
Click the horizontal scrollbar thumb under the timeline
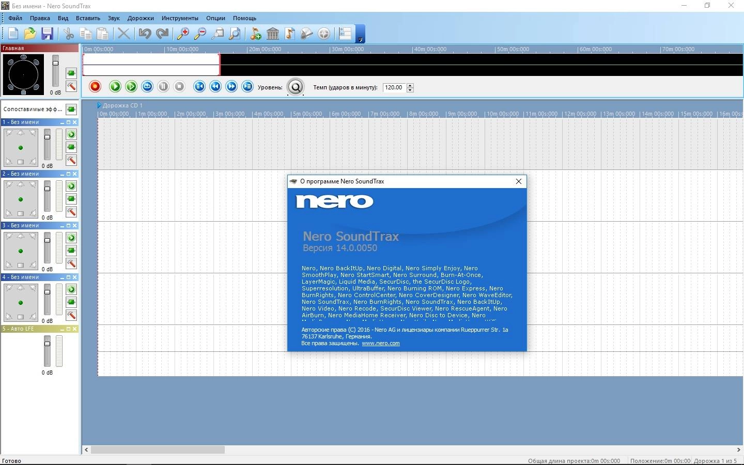158,450
